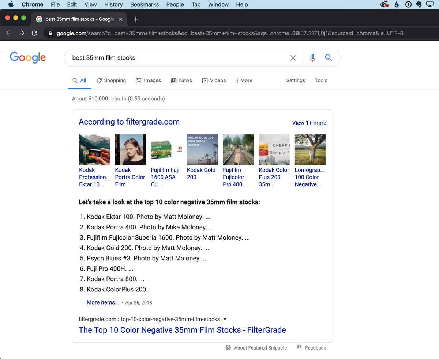Open the Edit menu
This screenshot has height=359, width=439.
72,4
